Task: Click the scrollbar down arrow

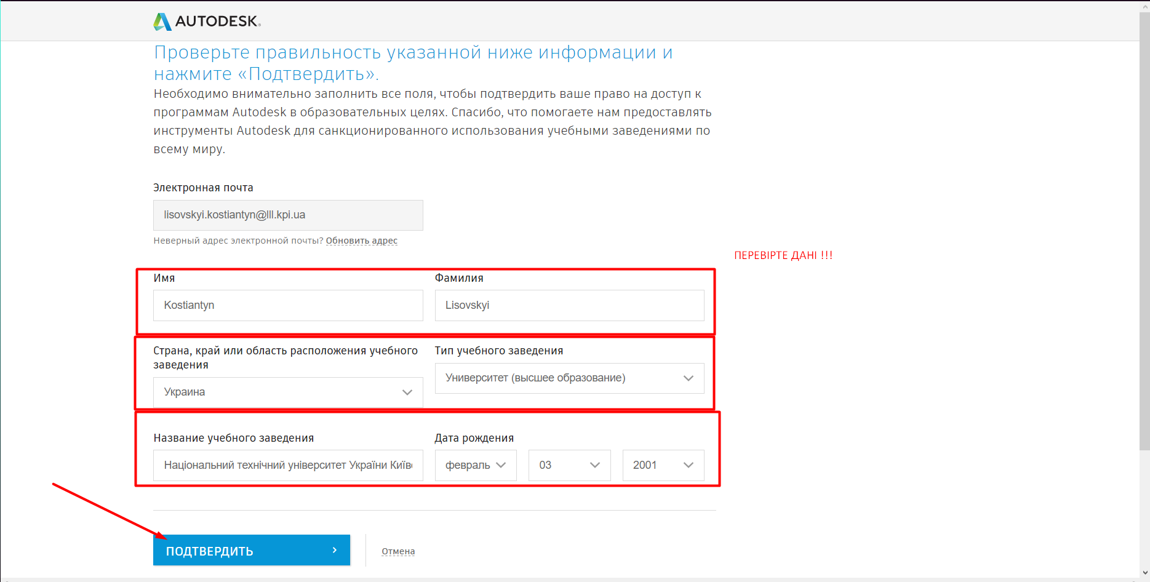Action: coord(1144,573)
